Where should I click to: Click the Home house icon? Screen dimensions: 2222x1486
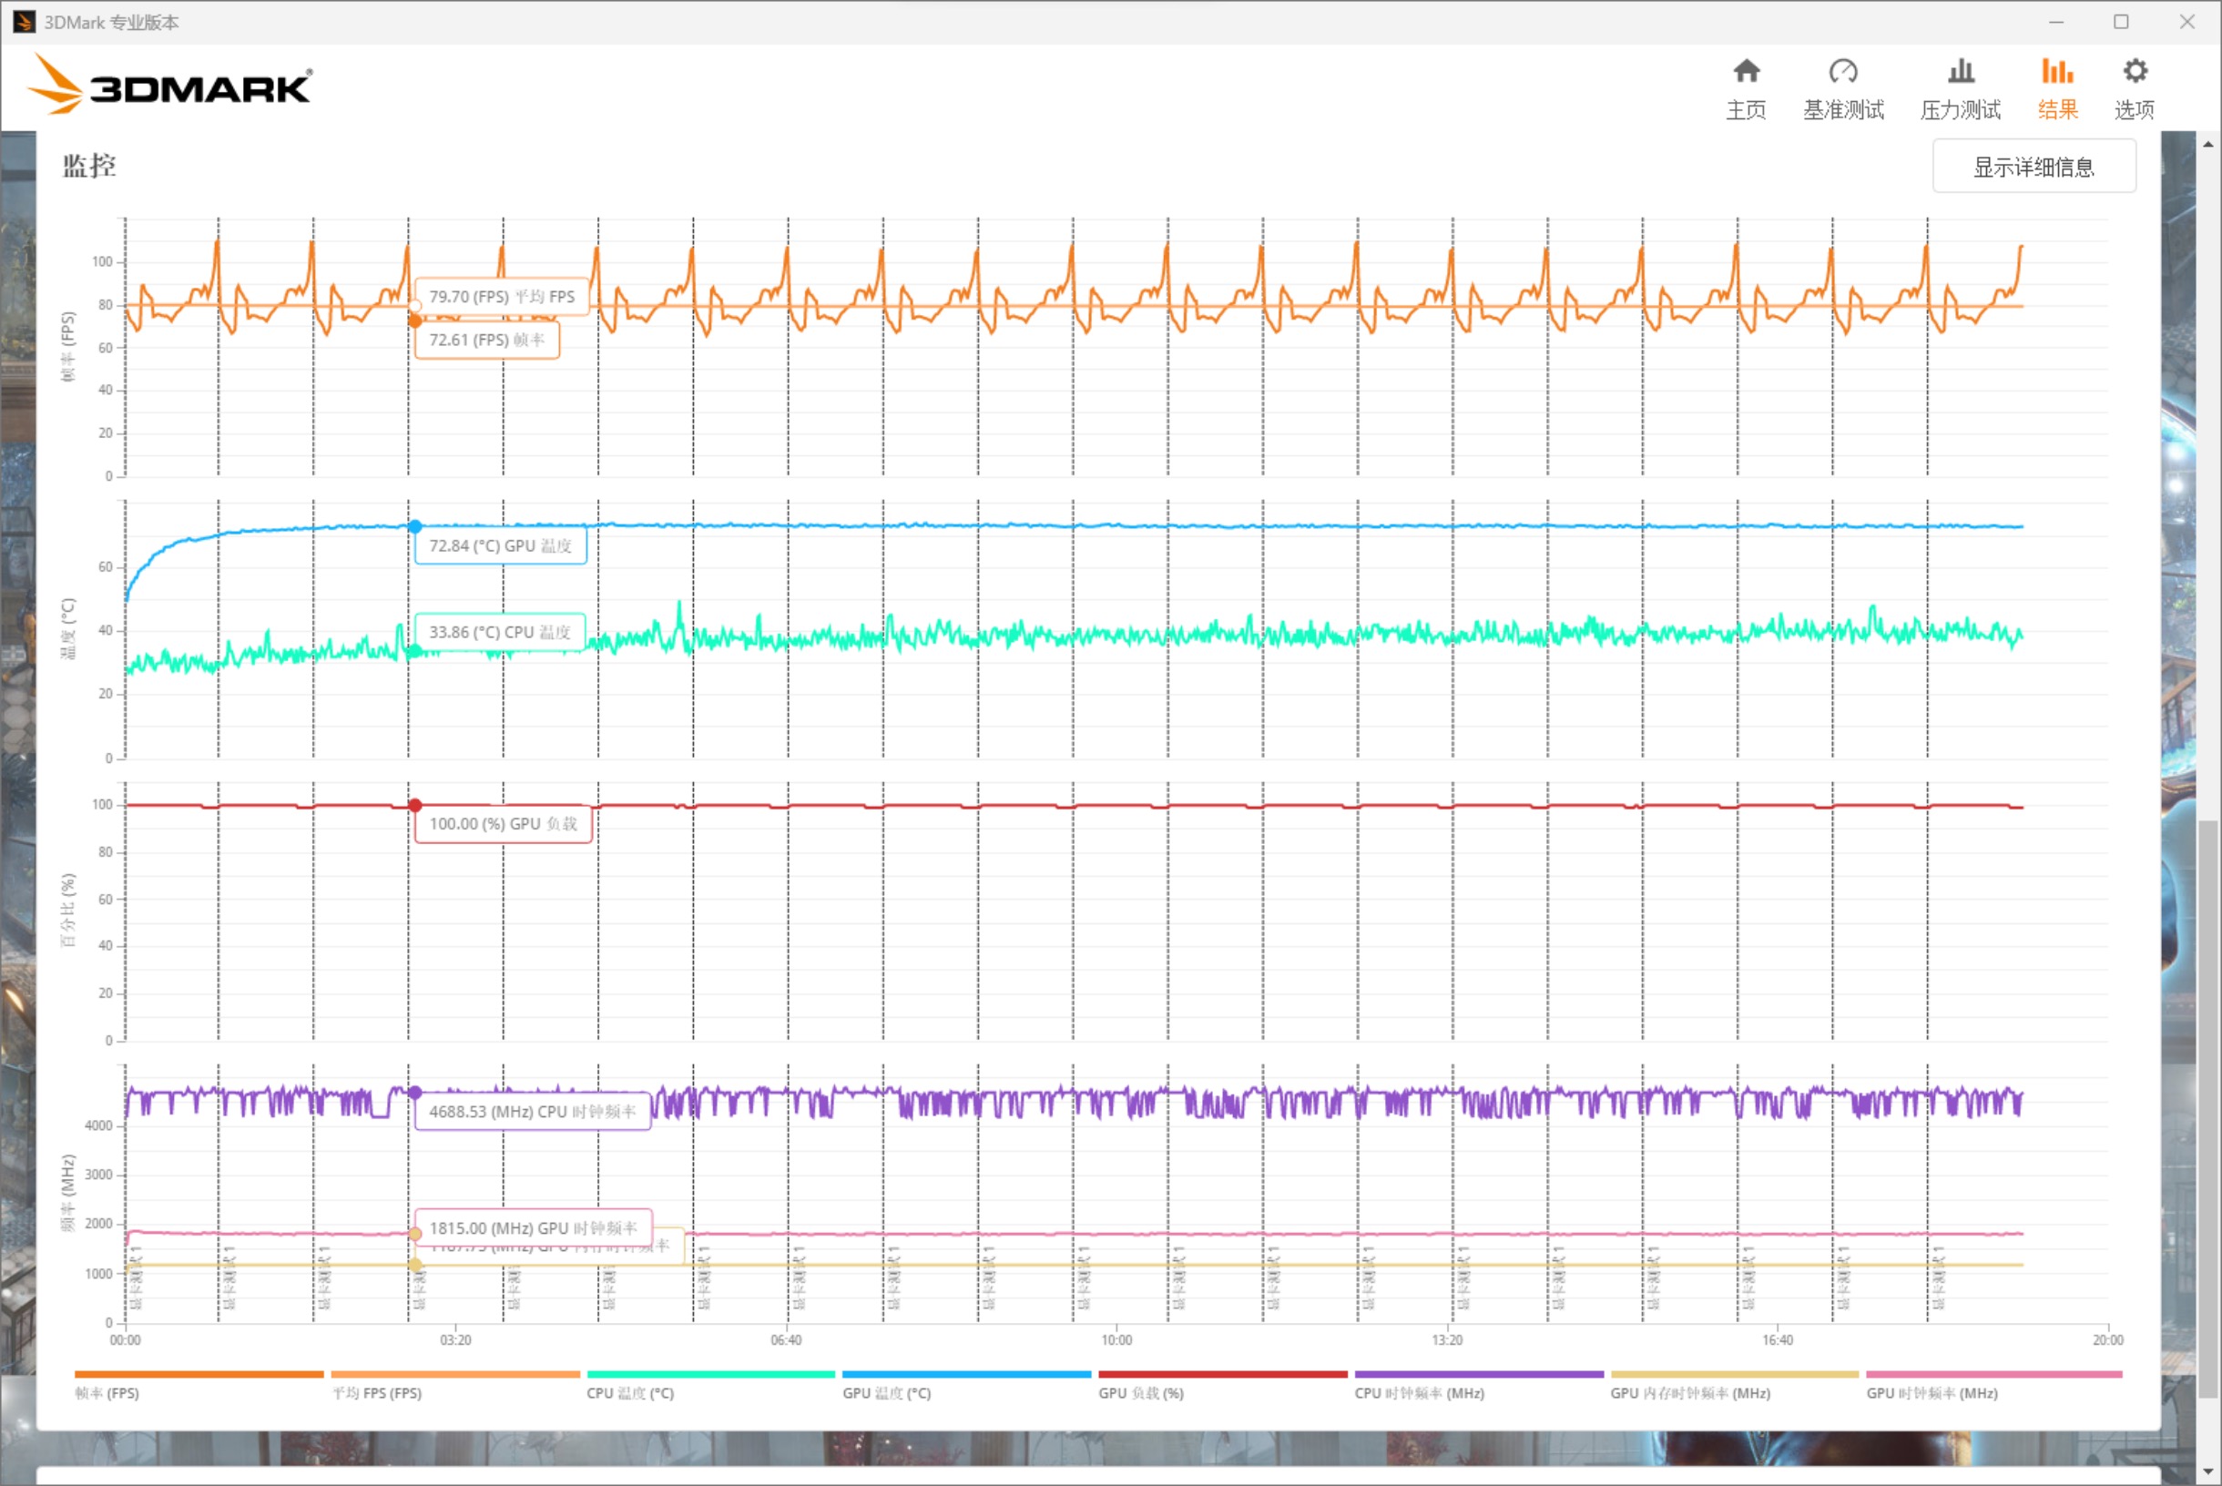(1746, 71)
